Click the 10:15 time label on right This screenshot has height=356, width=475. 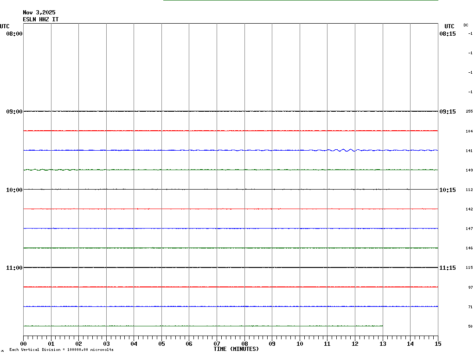pyautogui.click(x=448, y=190)
